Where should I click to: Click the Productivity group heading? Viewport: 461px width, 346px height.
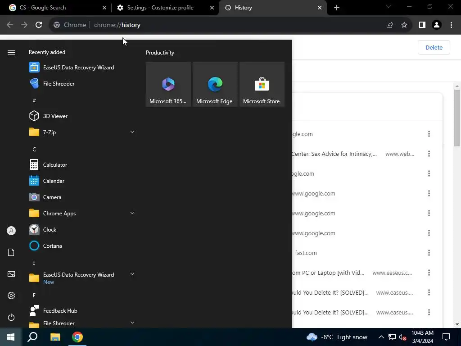pos(160,53)
